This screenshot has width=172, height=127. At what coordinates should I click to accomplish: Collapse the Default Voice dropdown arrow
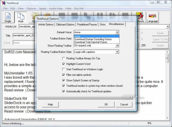117,32
